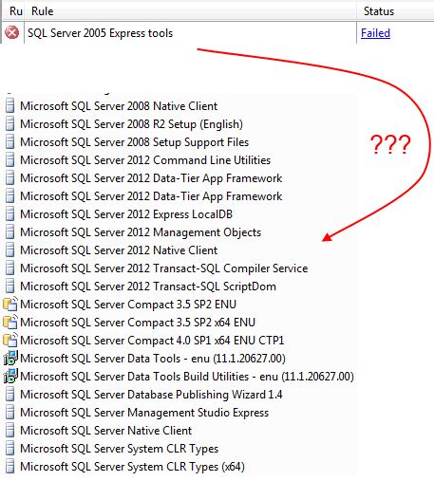Click icon for Database Publishing Wizard 1.4
The width and height of the screenshot is (434, 481).
tap(10, 395)
